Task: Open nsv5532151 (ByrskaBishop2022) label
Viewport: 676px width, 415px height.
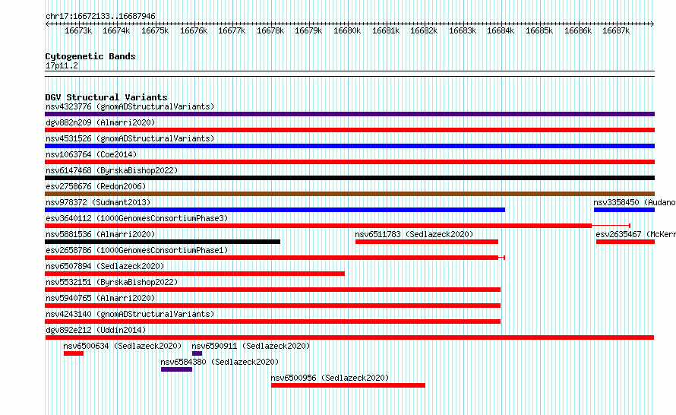Action: (x=112, y=282)
